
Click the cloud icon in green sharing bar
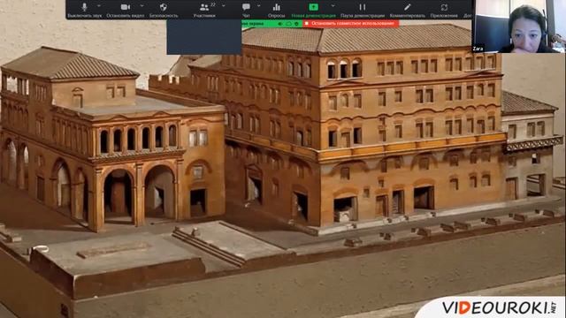click(x=289, y=24)
